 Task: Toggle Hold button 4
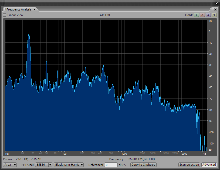[214, 15]
